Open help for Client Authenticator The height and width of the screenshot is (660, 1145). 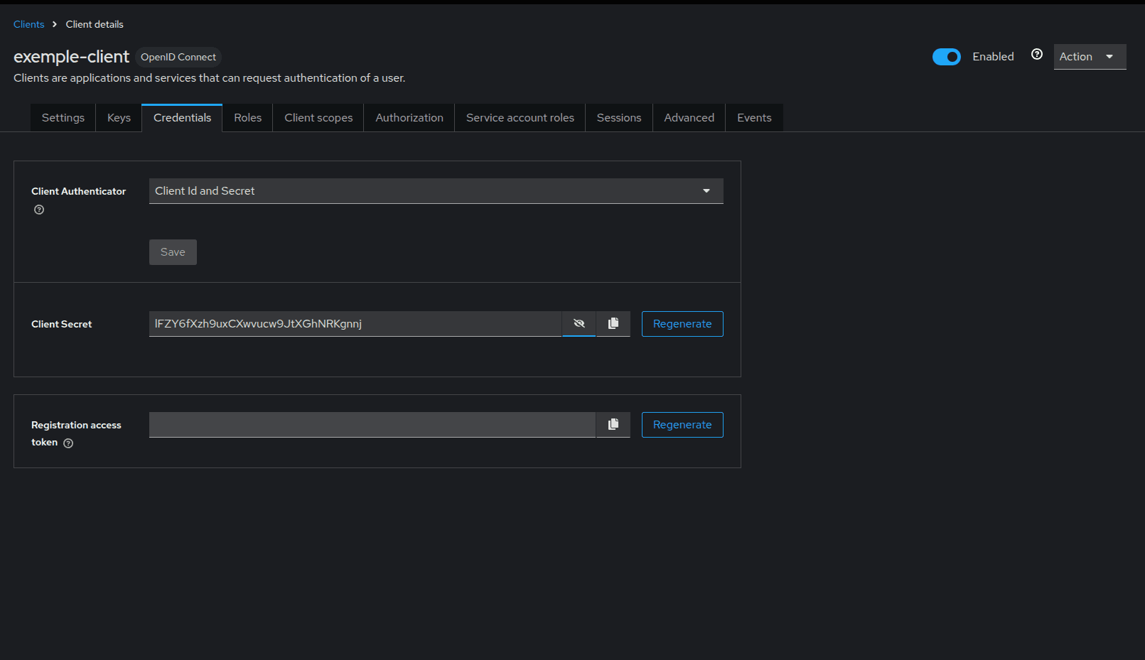point(38,210)
